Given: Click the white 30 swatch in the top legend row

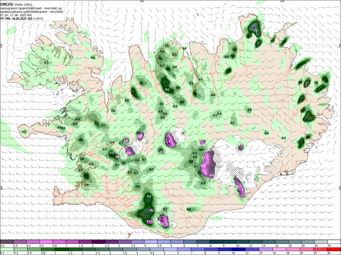Looking at the screenshot, I should pyautogui.click(x=334, y=242).
